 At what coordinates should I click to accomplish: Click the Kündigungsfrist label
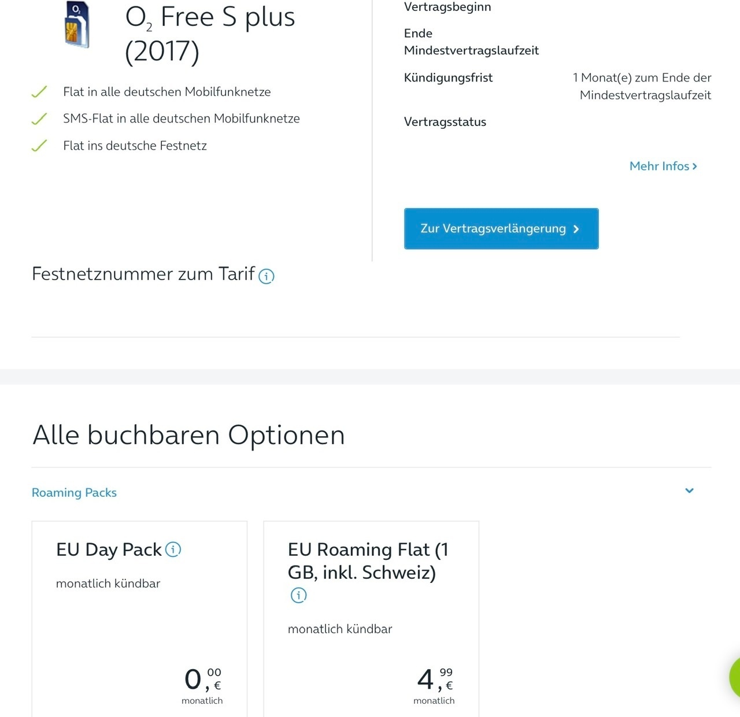pos(448,78)
